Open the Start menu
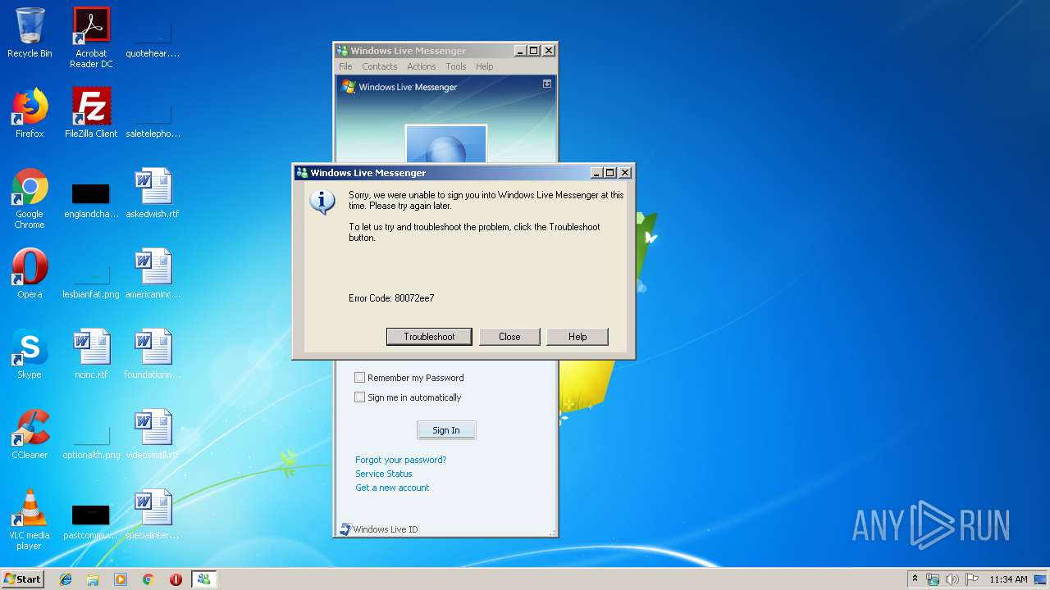Screen dimensions: 1050x590 click(x=23, y=579)
